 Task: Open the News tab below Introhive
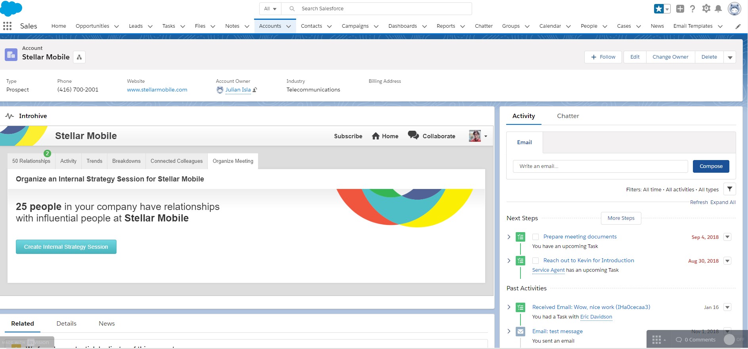pos(107,324)
